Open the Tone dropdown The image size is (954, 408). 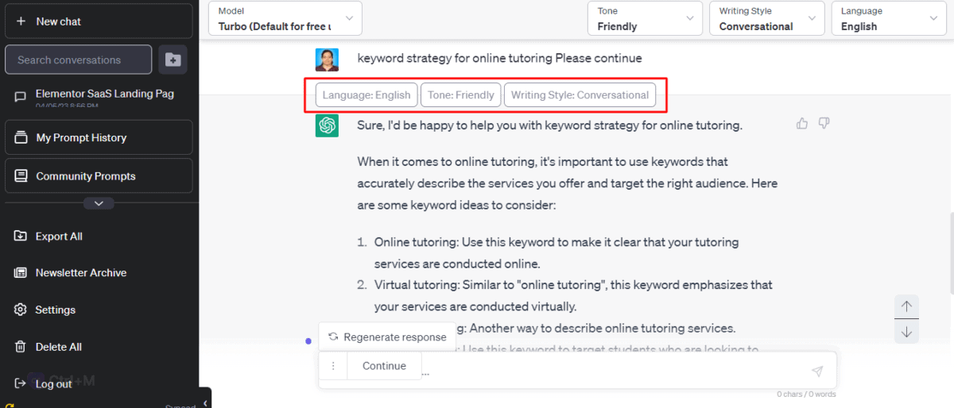click(x=644, y=18)
